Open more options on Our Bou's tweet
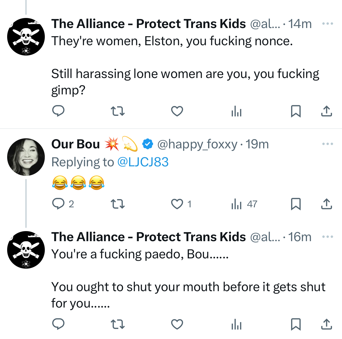This screenshot has height=339, width=342. (327, 144)
